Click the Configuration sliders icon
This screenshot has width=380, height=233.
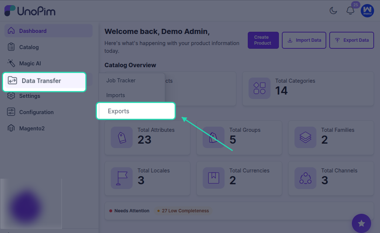(11, 112)
